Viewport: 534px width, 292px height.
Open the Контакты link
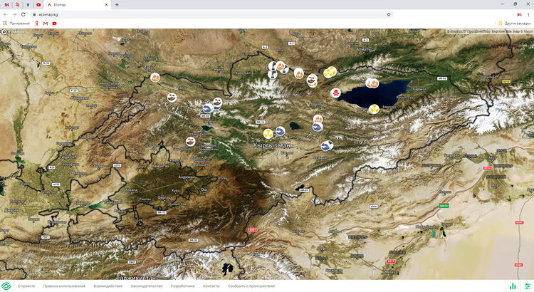(x=211, y=286)
